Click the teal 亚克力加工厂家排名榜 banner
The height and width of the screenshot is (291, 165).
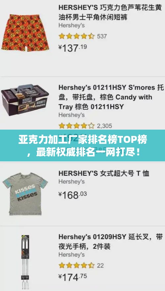click(82, 145)
